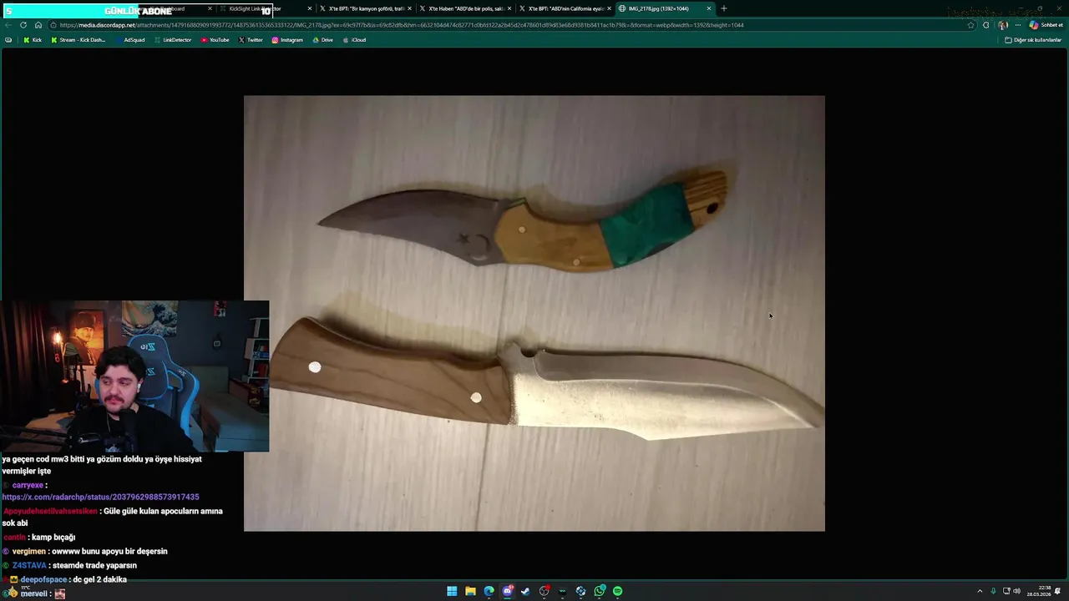Open the volume control in system tray
Viewport: 1069px width, 601px height.
(1016, 591)
